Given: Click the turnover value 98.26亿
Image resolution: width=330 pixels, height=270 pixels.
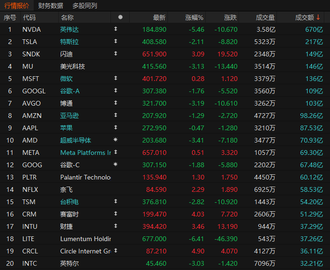Looking at the screenshot, I should pos(312,116).
